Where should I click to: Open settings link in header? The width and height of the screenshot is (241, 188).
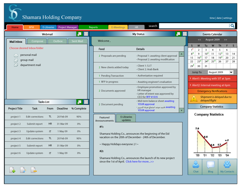[228, 18]
